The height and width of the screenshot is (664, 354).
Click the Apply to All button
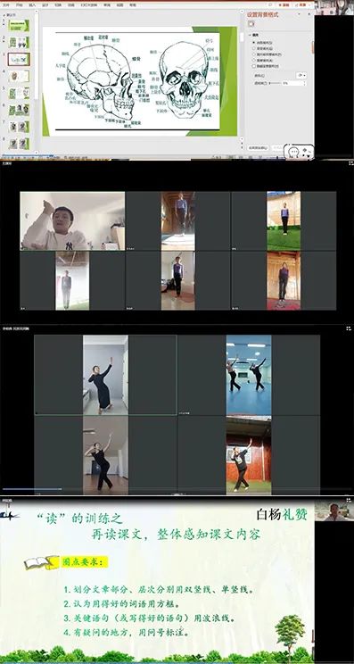tap(258, 148)
